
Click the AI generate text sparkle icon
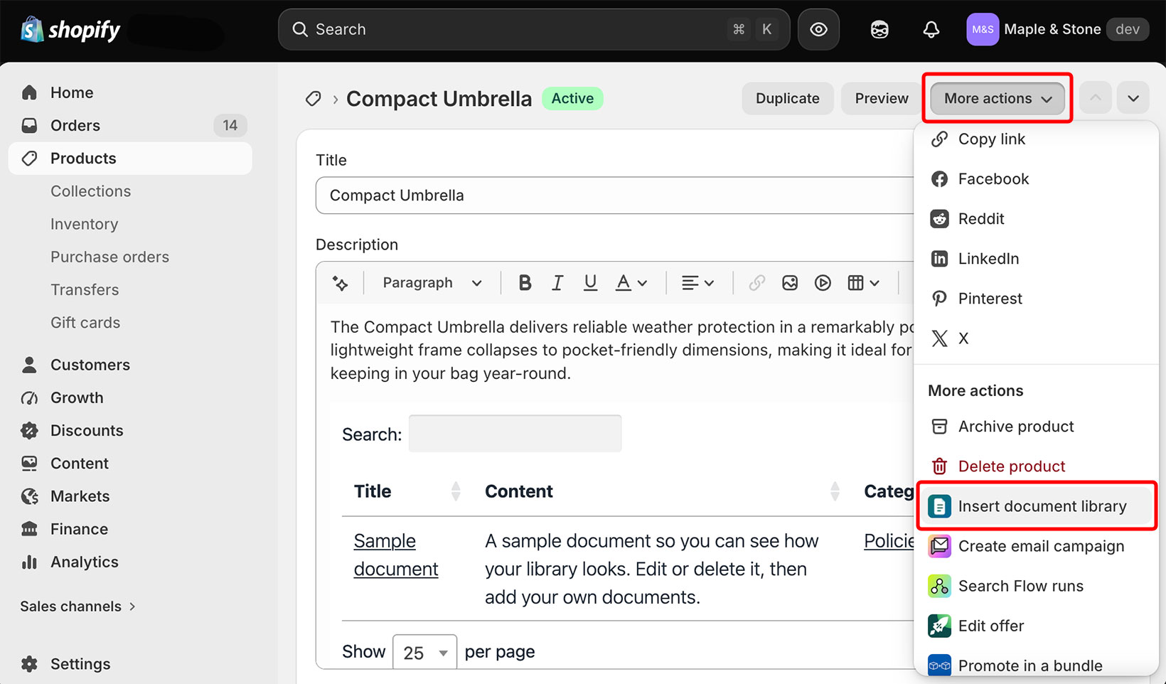coord(341,283)
